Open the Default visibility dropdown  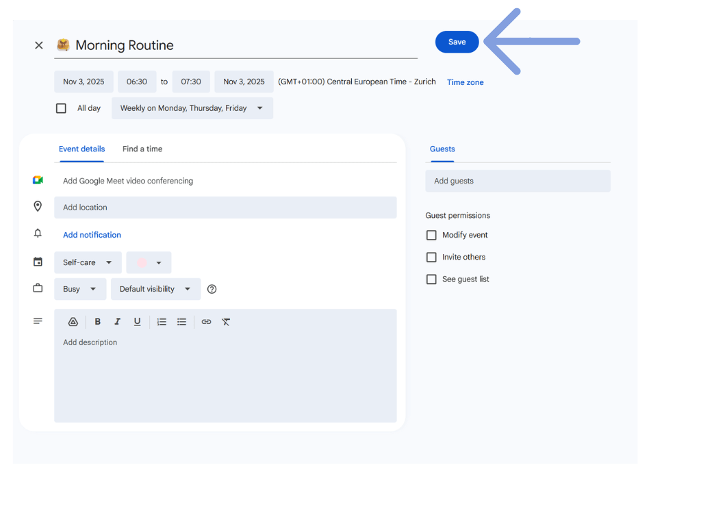(155, 289)
